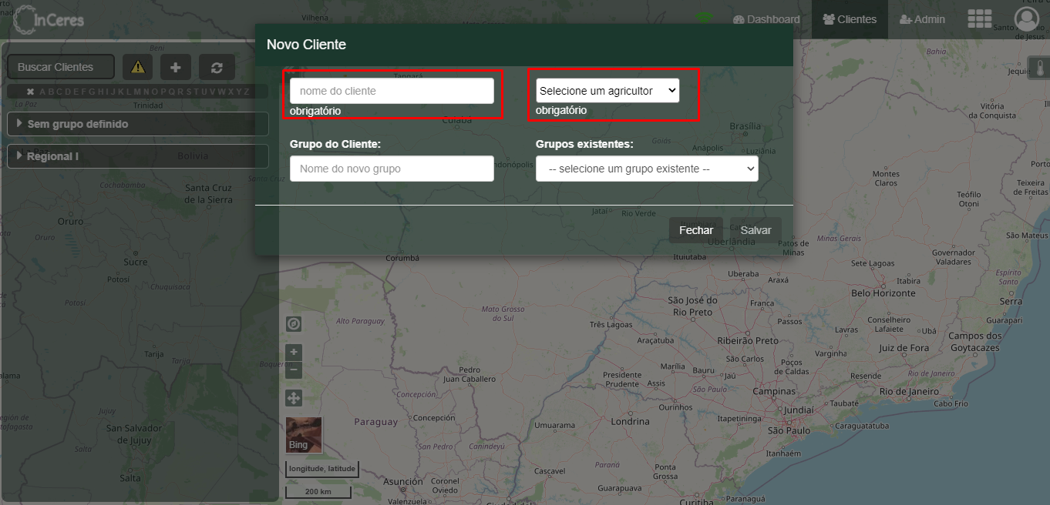This screenshot has width=1050, height=505.
Task: Save the new client with Salvar
Action: 756,230
